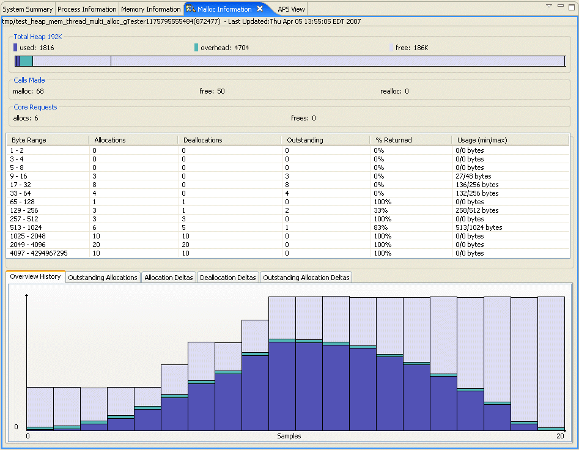Image resolution: width=579 pixels, height=450 pixels.
Task: Open the Outstanding Allocations sub-tab
Action: [x=102, y=277]
